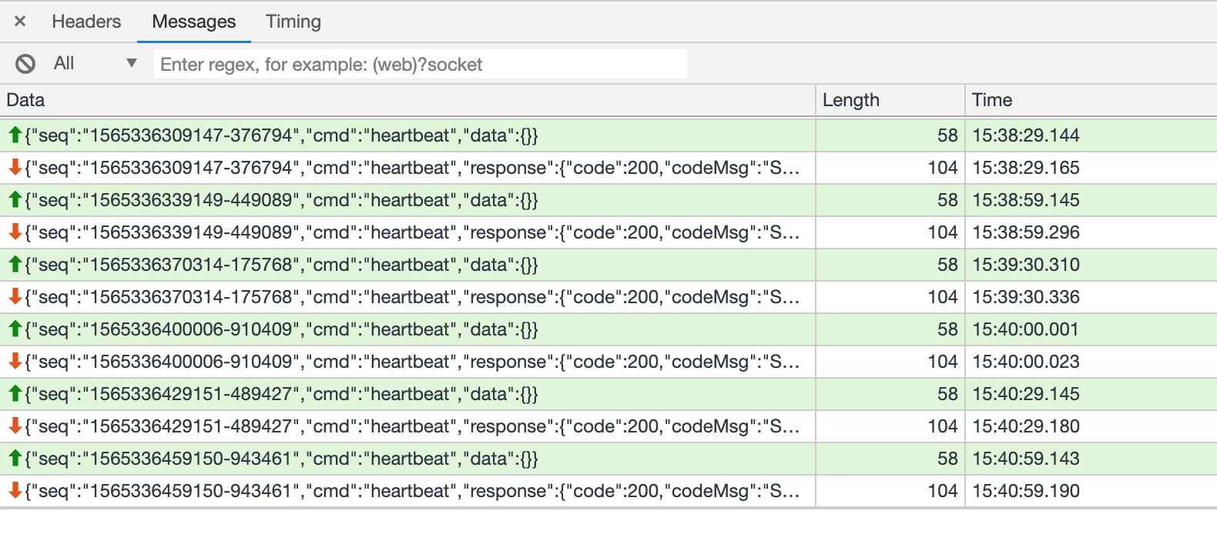Click red received arrow at 15:38:59.296
1217x551 pixels.
pos(15,232)
